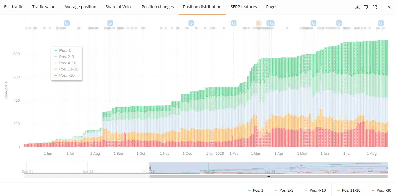
Task: Open the orange note marker above 1 Mar
Action: click(259, 23)
